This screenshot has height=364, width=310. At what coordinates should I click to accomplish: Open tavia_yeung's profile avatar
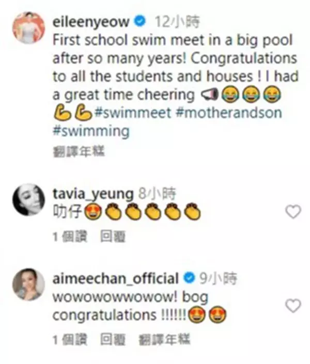pos(28,200)
